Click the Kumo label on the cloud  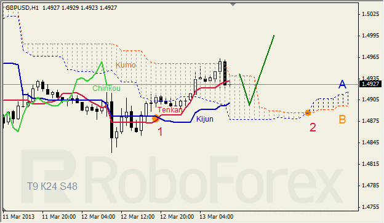tap(126, 65)
